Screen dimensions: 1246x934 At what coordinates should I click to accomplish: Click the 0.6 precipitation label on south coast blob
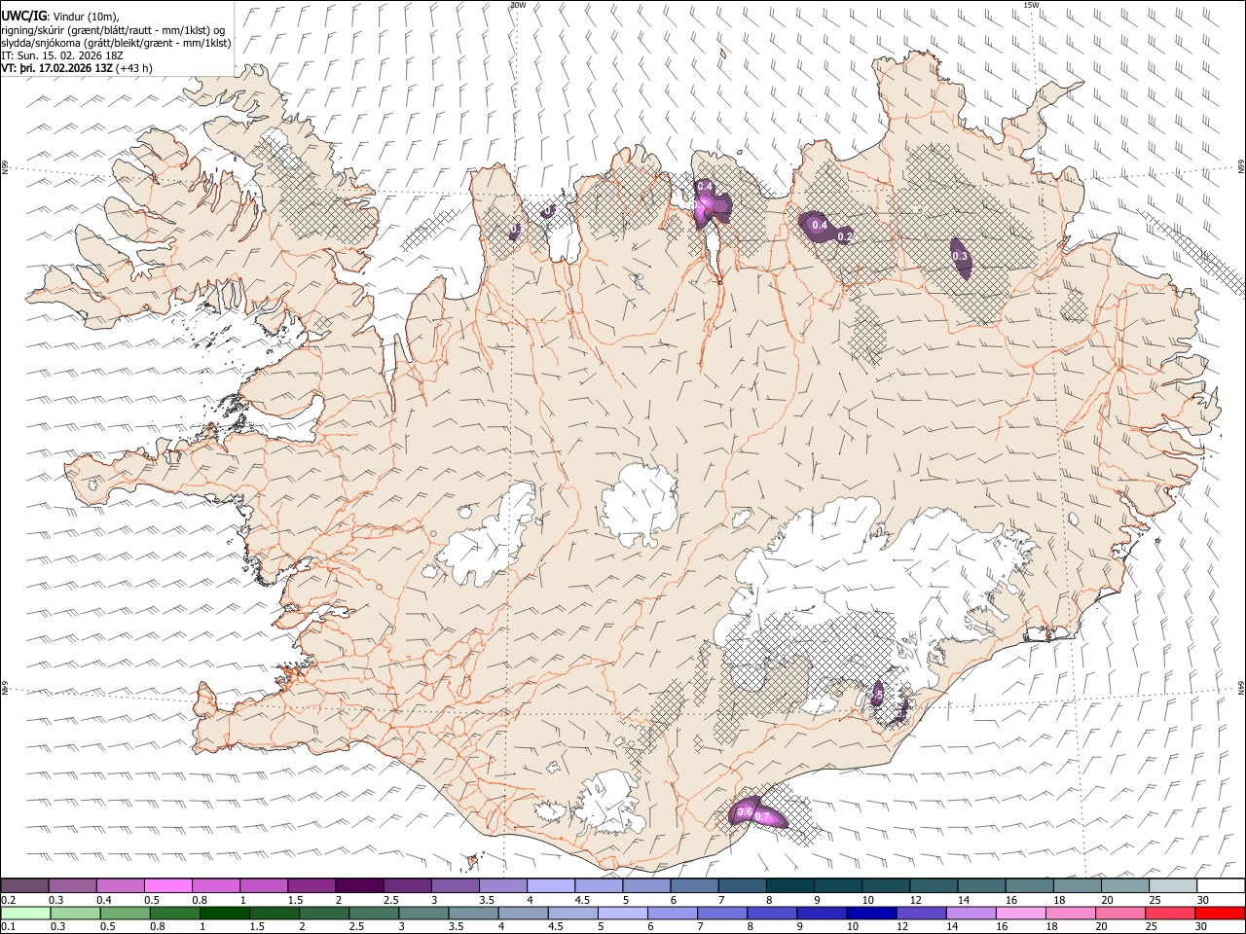point(745,810)
